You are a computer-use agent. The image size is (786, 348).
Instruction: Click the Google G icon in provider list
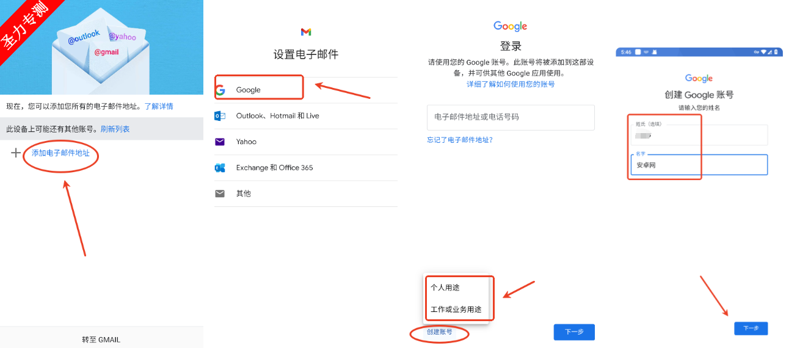220,90
